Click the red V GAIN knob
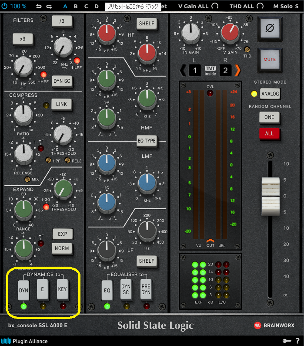 [x=230, y=32]
